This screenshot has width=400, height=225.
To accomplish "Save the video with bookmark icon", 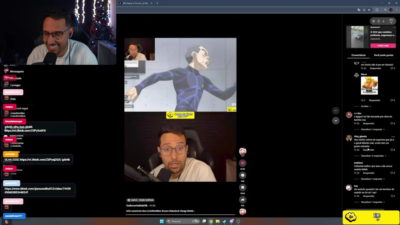I will pos(242,187).
